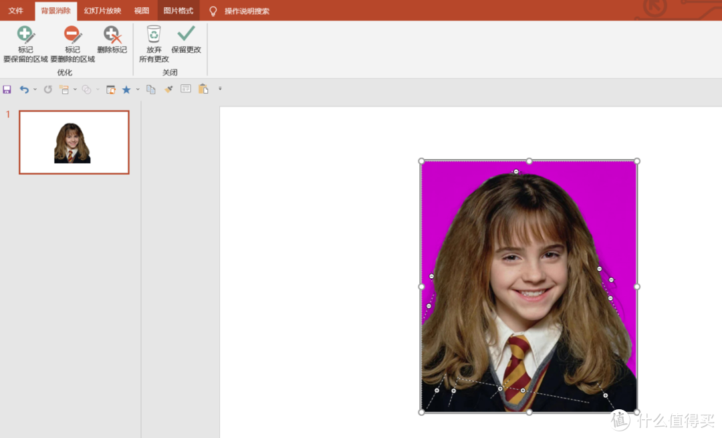722x438 pixels.
Task: Open the Customize Quick Access Toolbar dropdown
Action: [220, 89]
